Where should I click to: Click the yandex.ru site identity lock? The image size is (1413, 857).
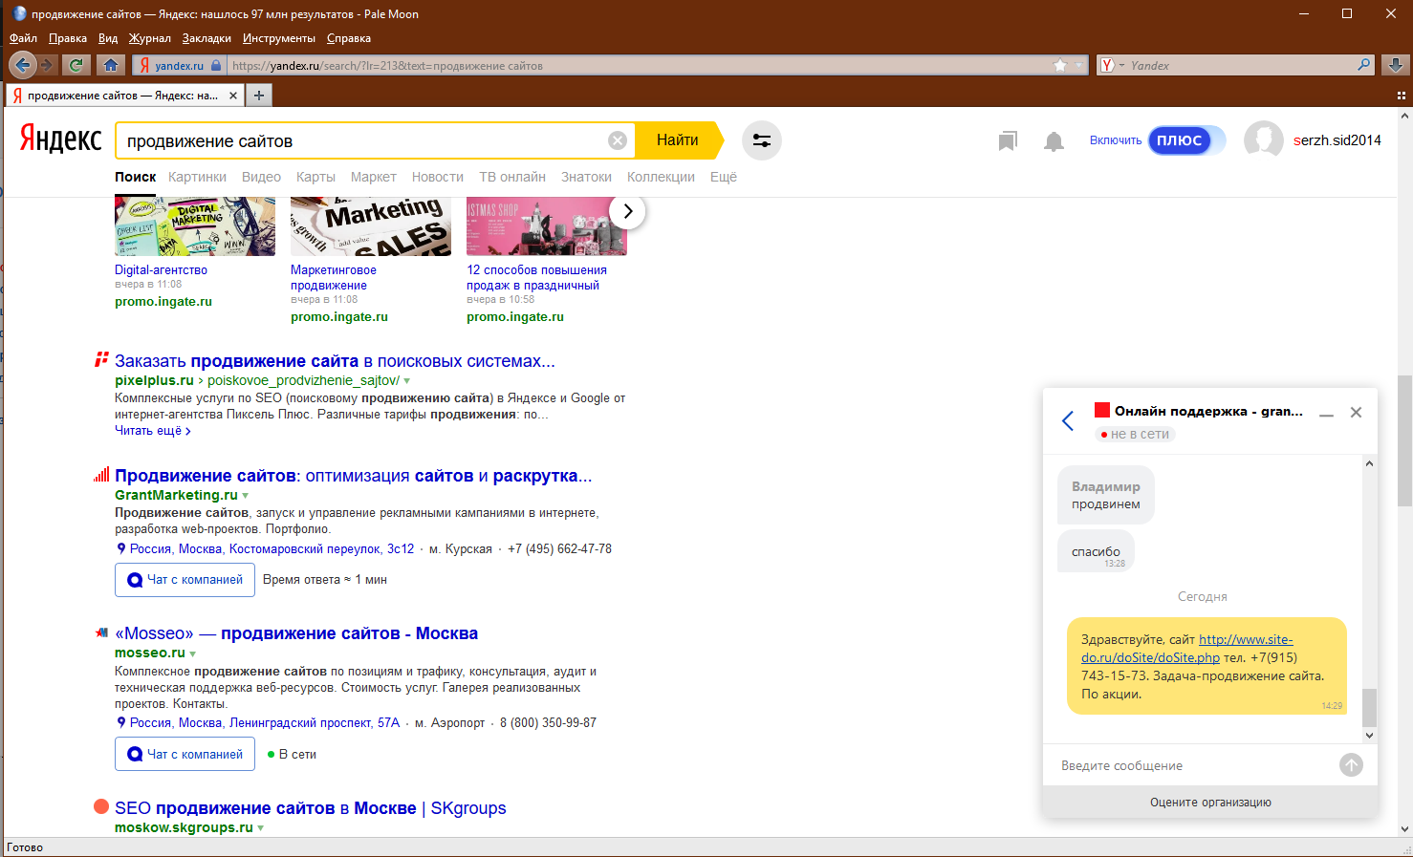(216, 66)
